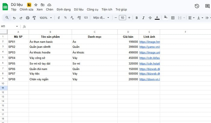Viewport: 211px width, 123px height.
Task: Open the fill color bucket
Action: click(x=165, y=18)
